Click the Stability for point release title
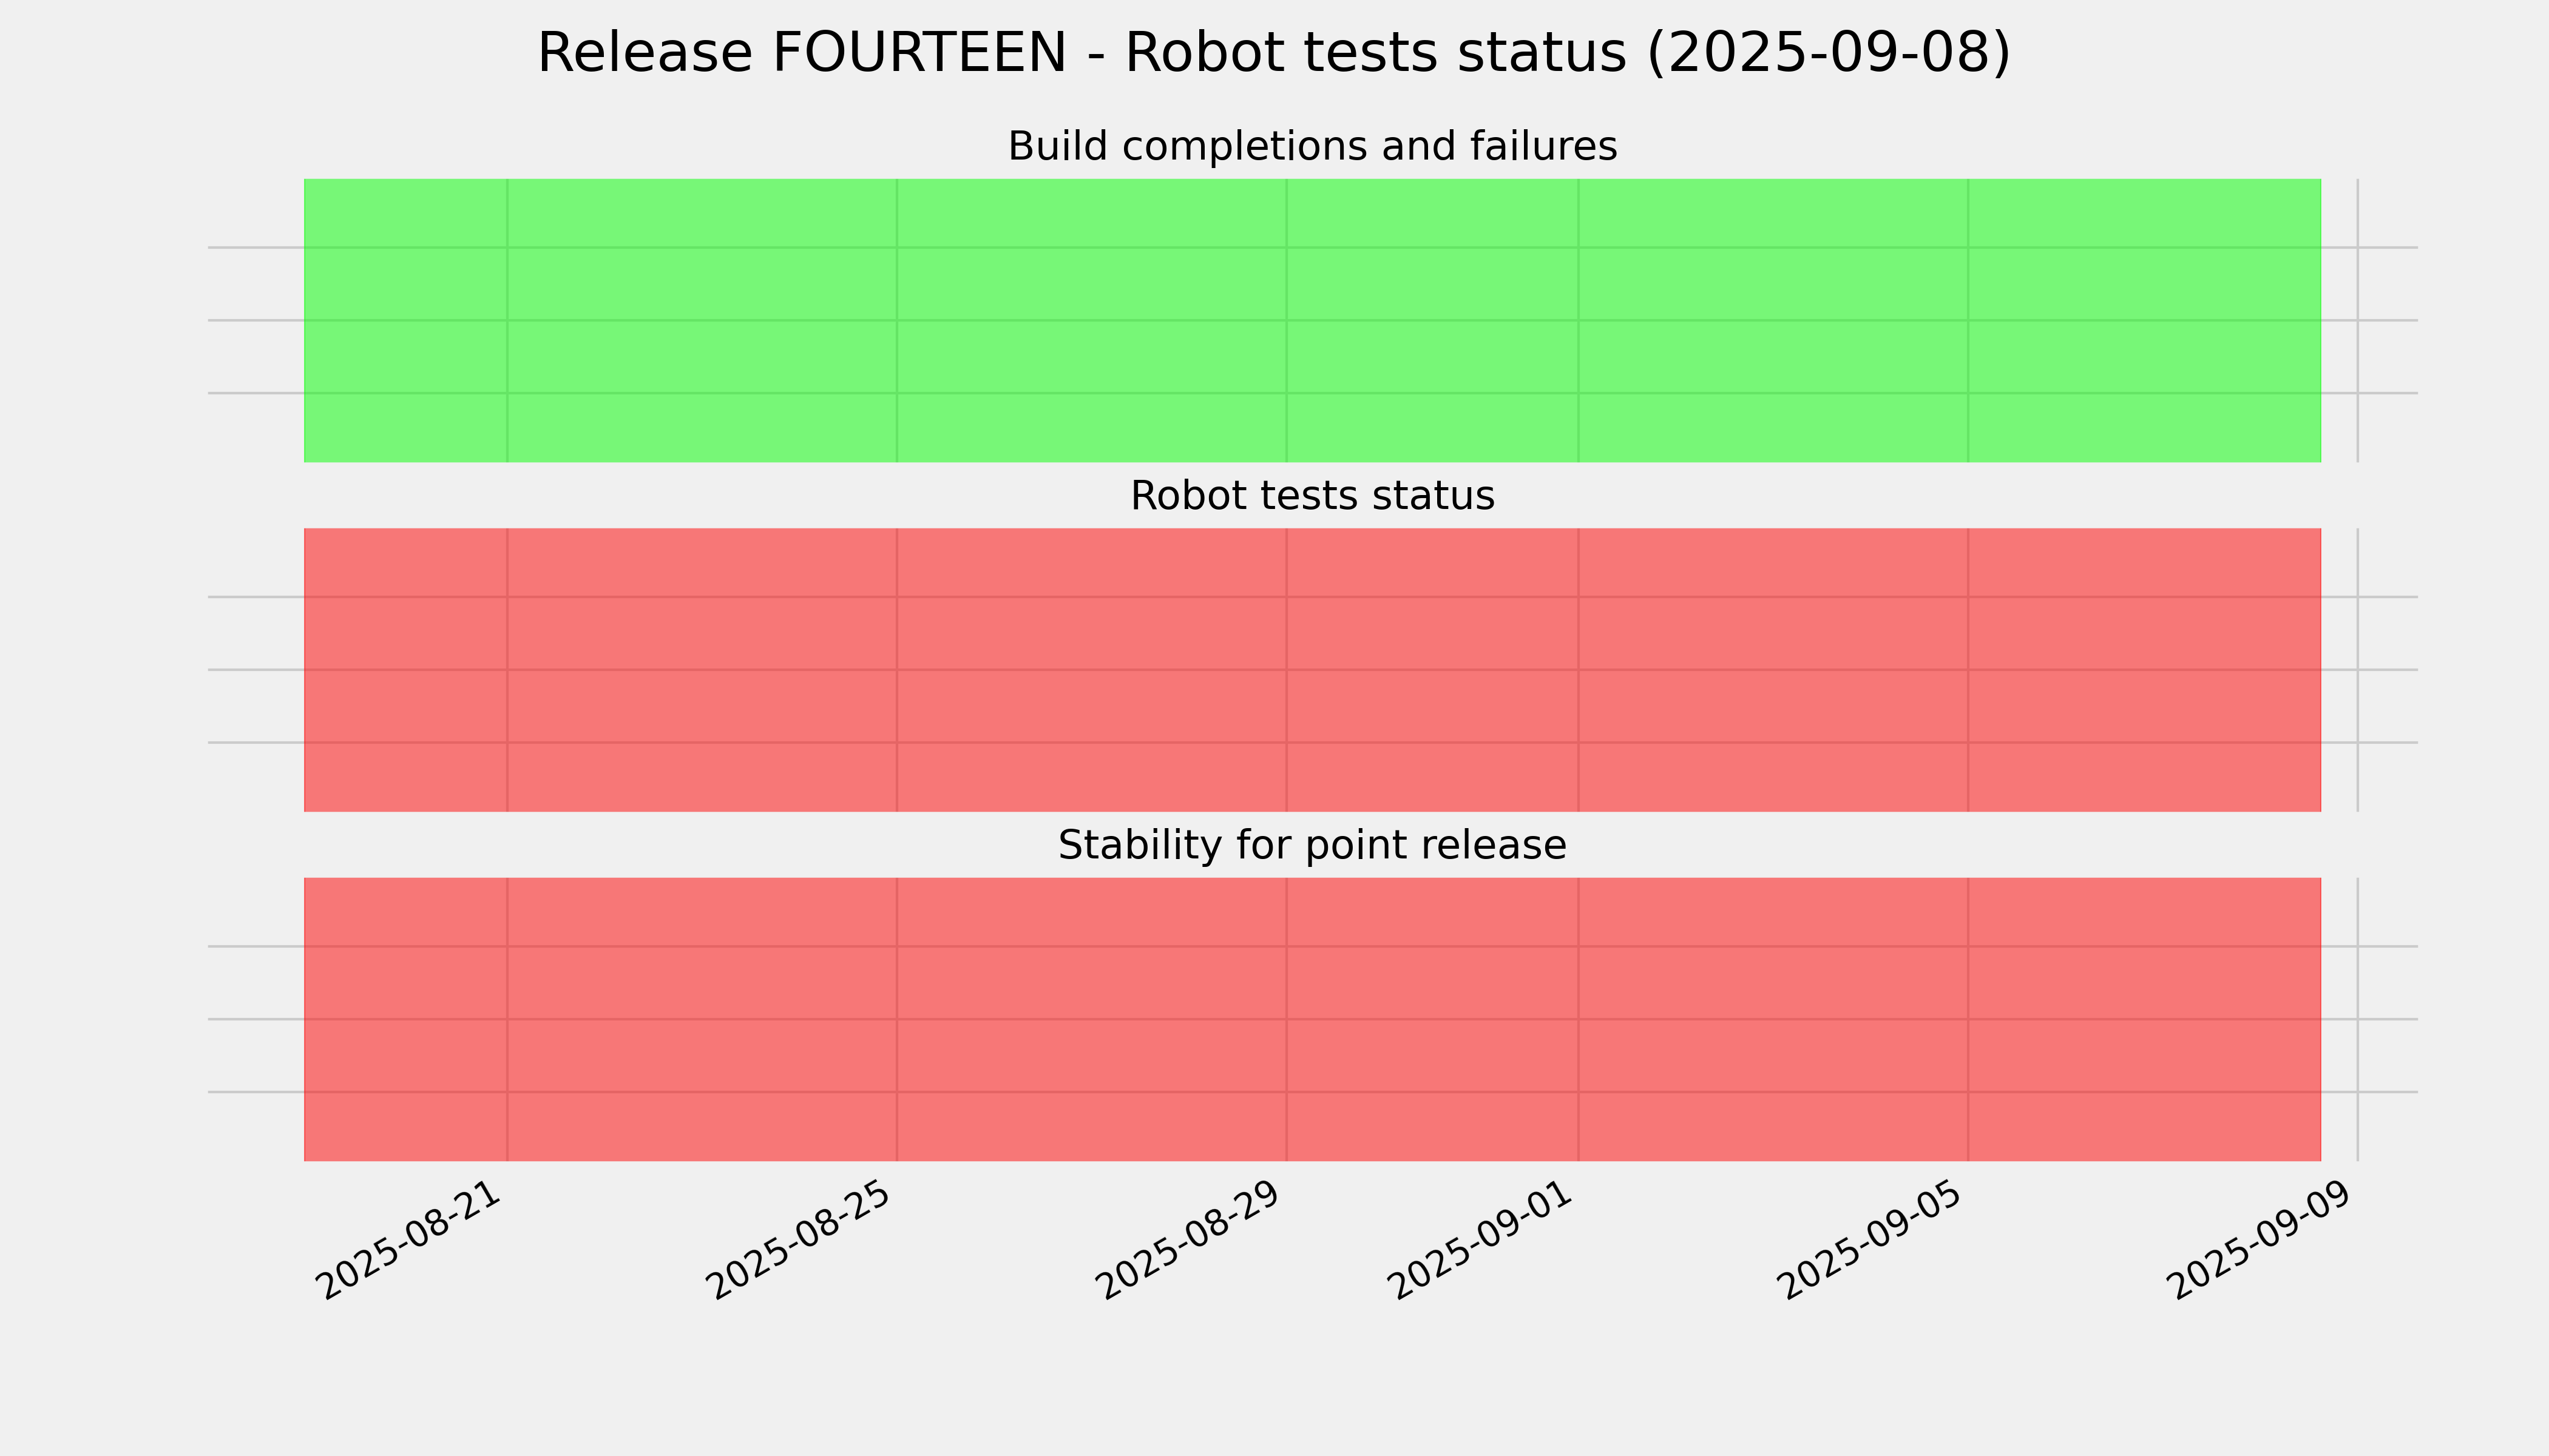2549x1456 pixels. 1312,846
